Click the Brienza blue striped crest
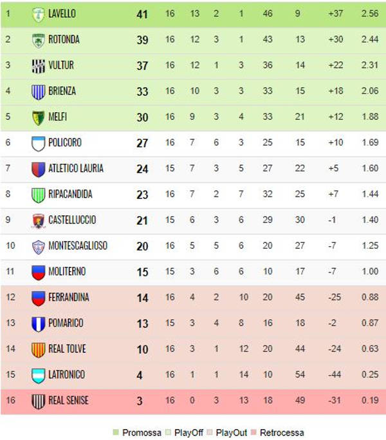This screenshot has width=386, height=440. point(39,91)
